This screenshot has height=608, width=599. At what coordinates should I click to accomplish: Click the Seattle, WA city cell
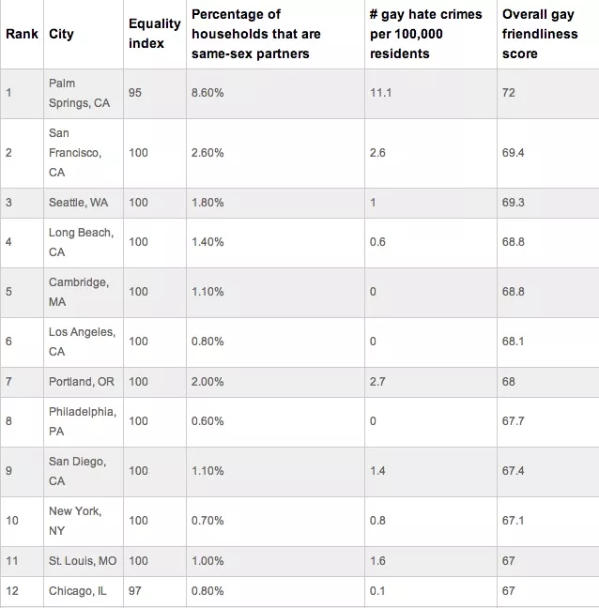tap(84, 203)
